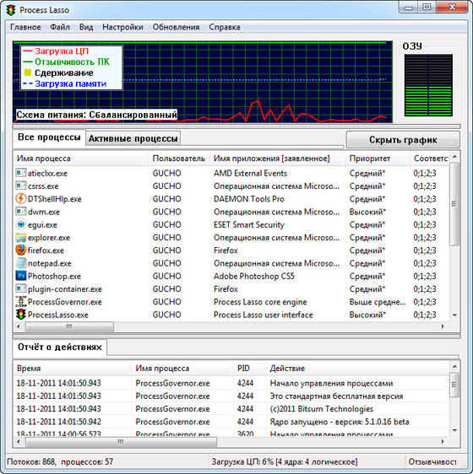Click the notepad.exe process name
The image size is (473, 474).
[x=50, y=263]
